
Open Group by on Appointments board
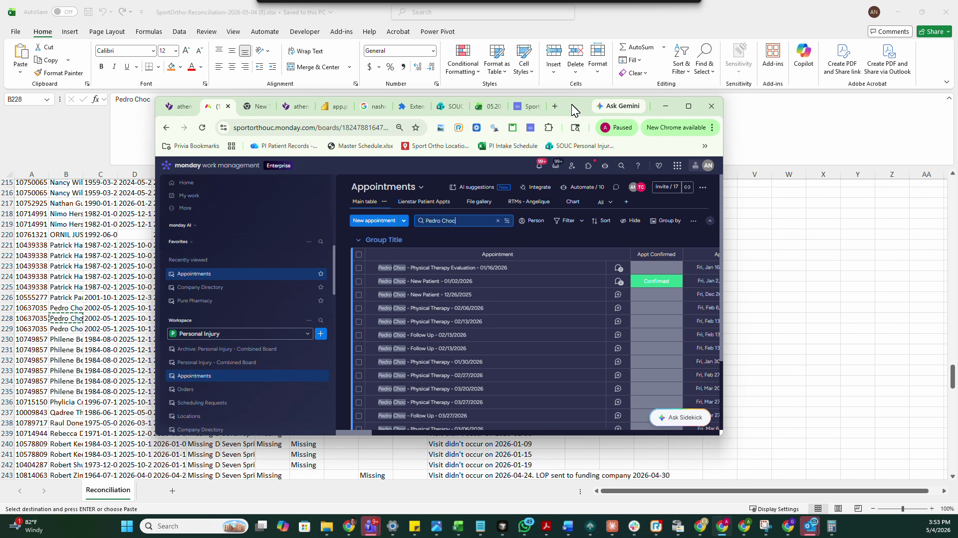pos(665,221)
